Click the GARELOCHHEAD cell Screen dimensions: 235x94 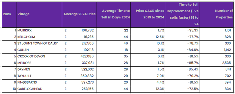click(39, 89)
